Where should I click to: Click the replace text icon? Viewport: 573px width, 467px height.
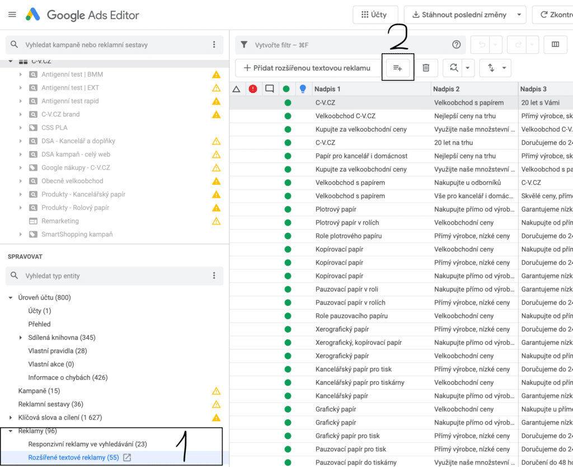(x=454, y=68)
